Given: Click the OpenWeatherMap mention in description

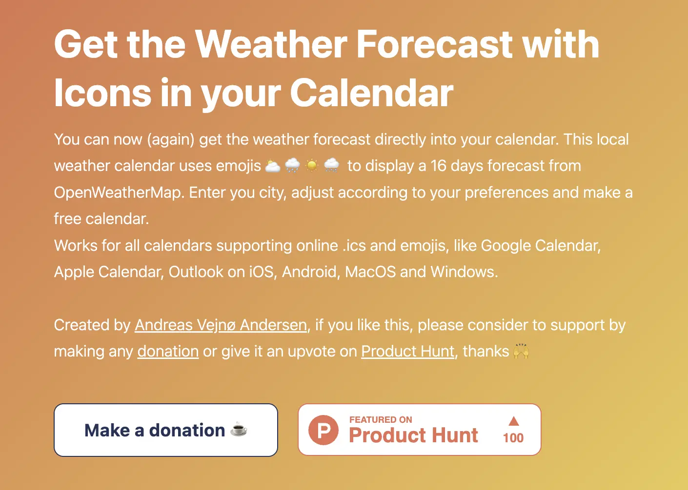Looking at the screenshot, I should pos(119,192).
